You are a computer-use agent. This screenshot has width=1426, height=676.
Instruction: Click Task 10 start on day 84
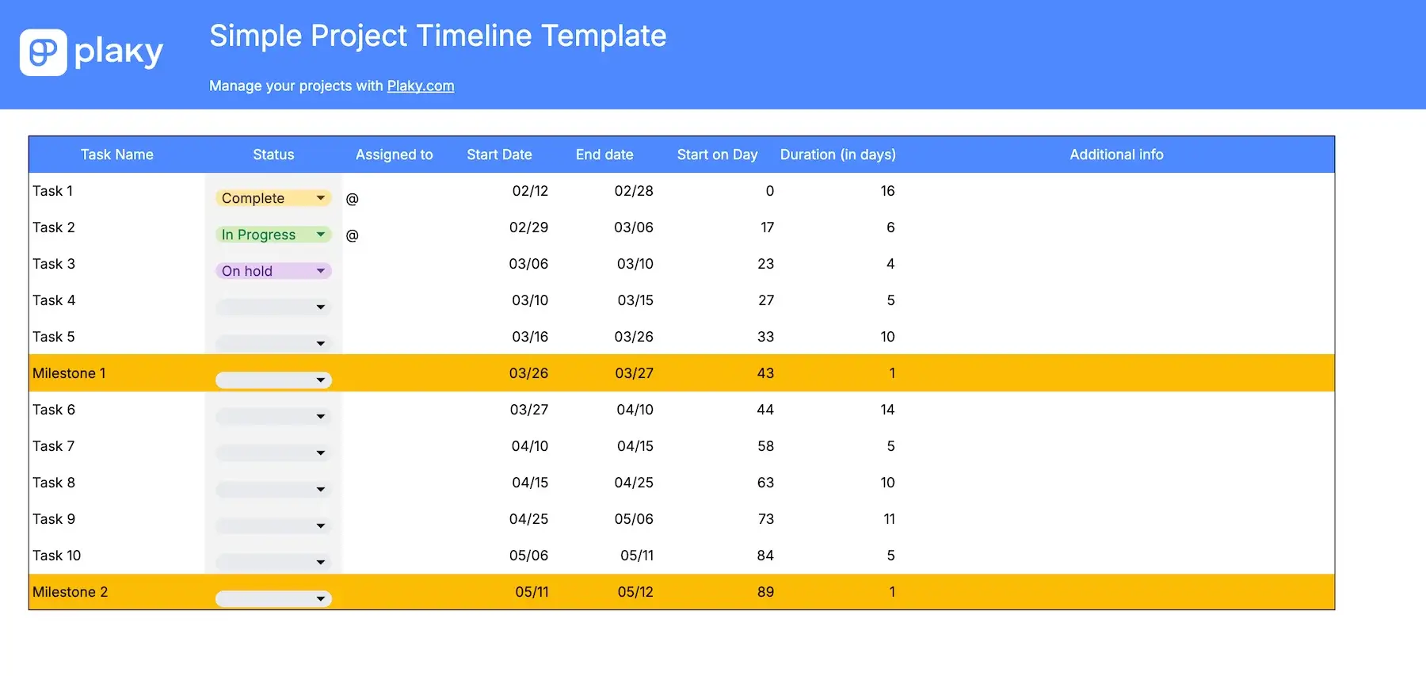(x=765, y=556)
